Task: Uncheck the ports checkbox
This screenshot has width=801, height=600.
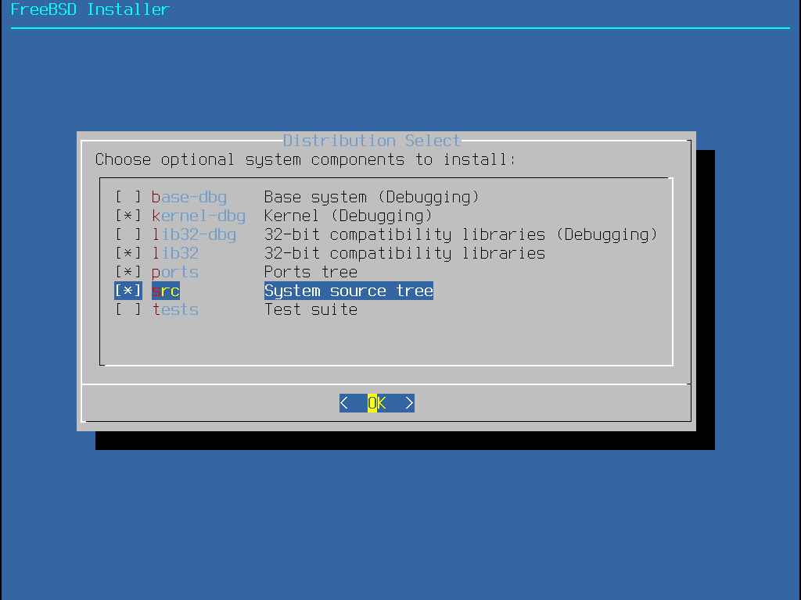Action: click(128, 272)
